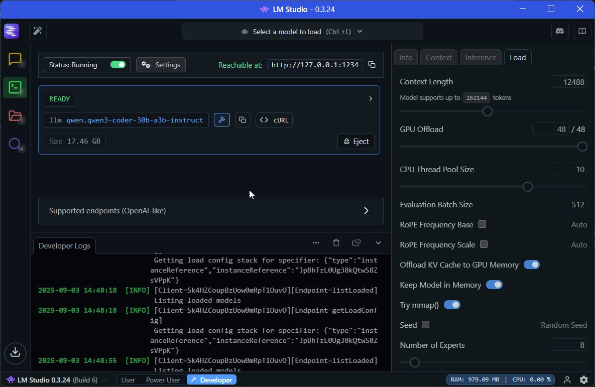
Task: Open the Downloads icon in sidebar
Action: 15,352
